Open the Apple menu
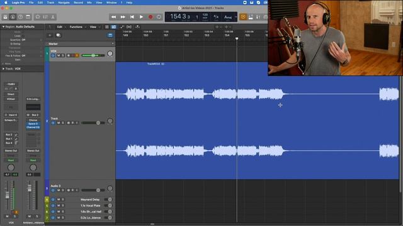 point(6,3)
